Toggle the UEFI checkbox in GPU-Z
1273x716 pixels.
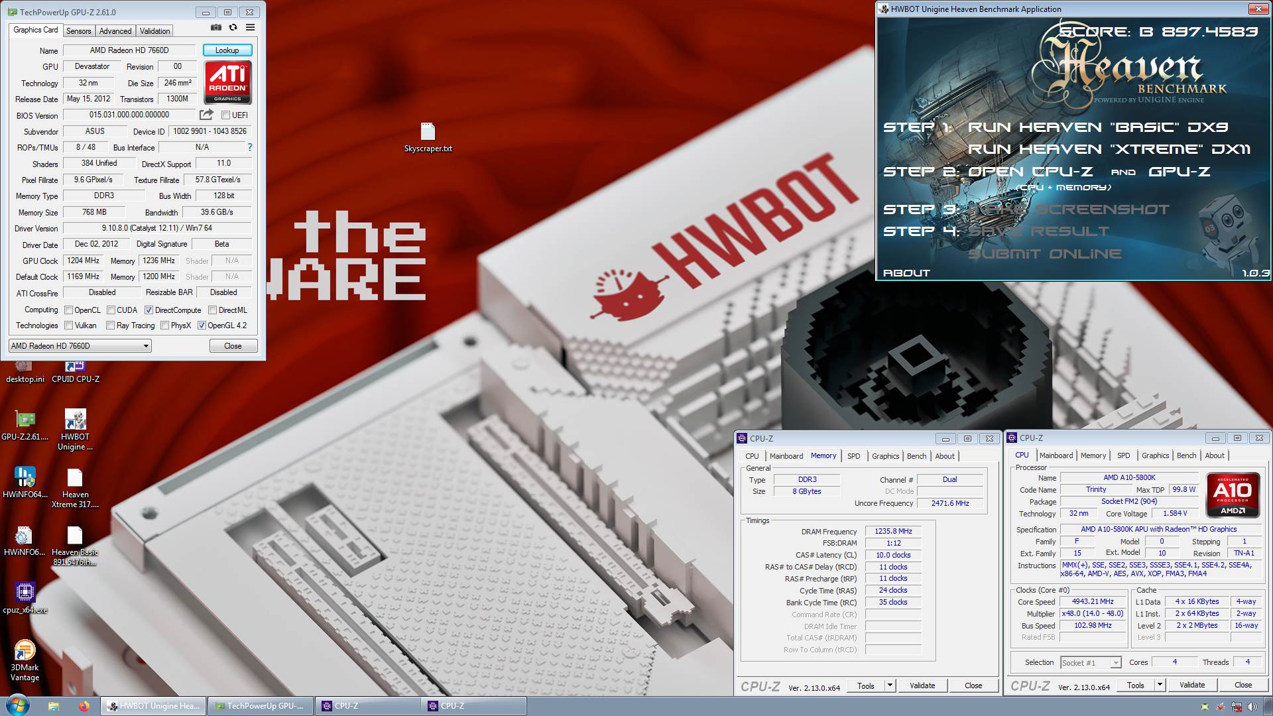(x=225, y=115)
